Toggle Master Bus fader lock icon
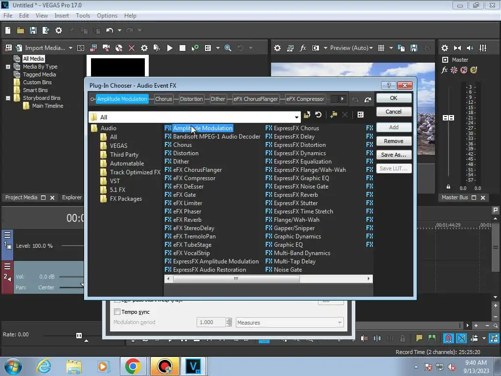 (448, 187)
